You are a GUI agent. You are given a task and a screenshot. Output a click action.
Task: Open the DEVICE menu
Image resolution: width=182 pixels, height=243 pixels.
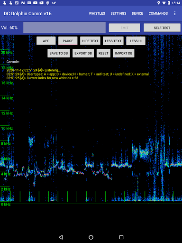point(137,13)
